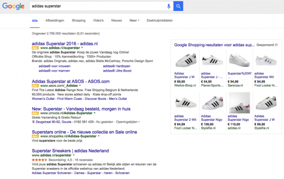Expand arrow next to omoda.nl/Adidas-Superstar URL

click(x=95, y=113)
